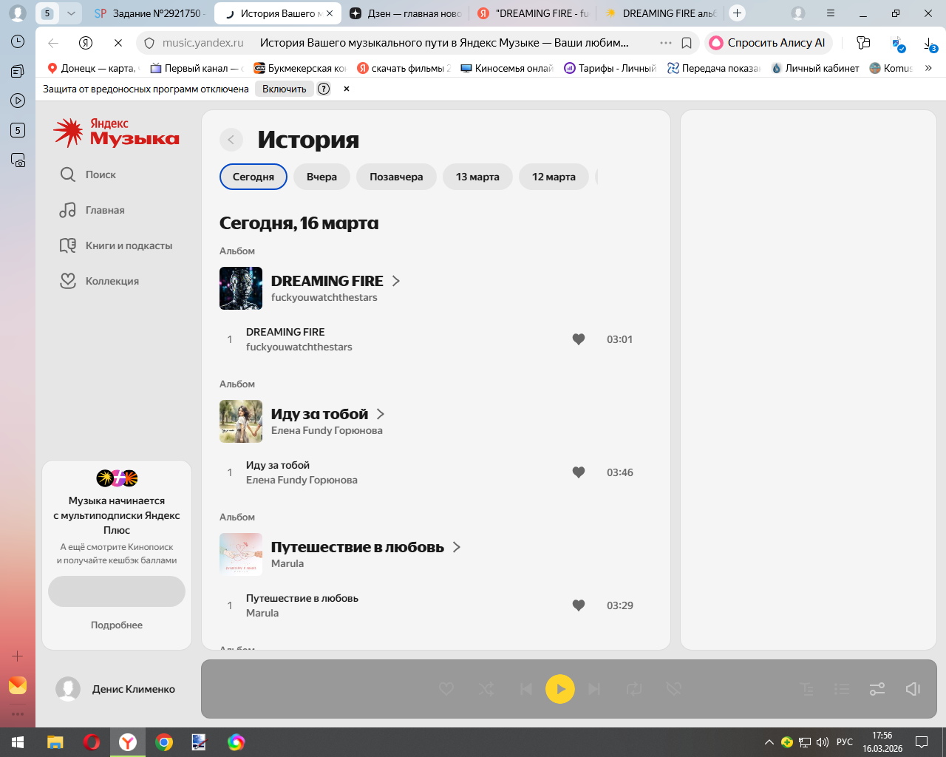Like the track Иду за тобой
The width and height of the screenshot is (946, 757).
tap(579, 472)
